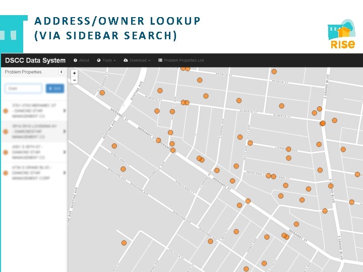Click the orange dot beside the Louisiana Av listing
Viewport: 363px width, 272px height.
(6, 131)
